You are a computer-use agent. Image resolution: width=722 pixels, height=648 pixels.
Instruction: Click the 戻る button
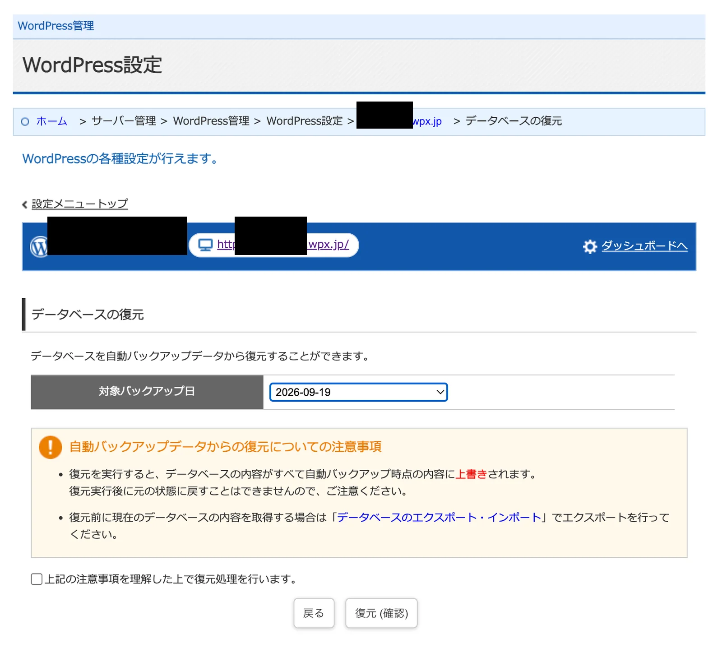click(314, 613)
